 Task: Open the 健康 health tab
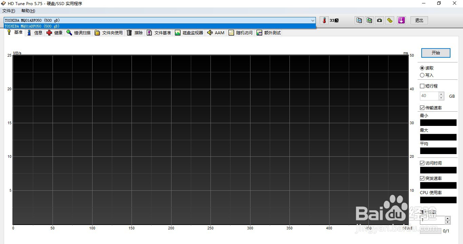(x=55, y=33)
